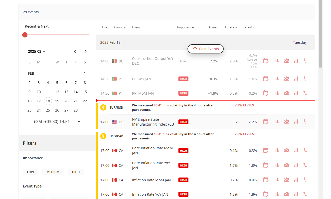This screenshot has width=331, height=199.
Task: Open bar chart for Inflation Rate MoM JAN
Action: (x=277, y=180)
